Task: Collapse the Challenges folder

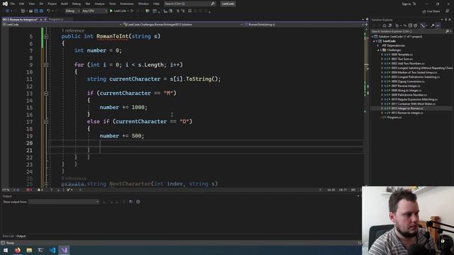Action: click(378, 50)
